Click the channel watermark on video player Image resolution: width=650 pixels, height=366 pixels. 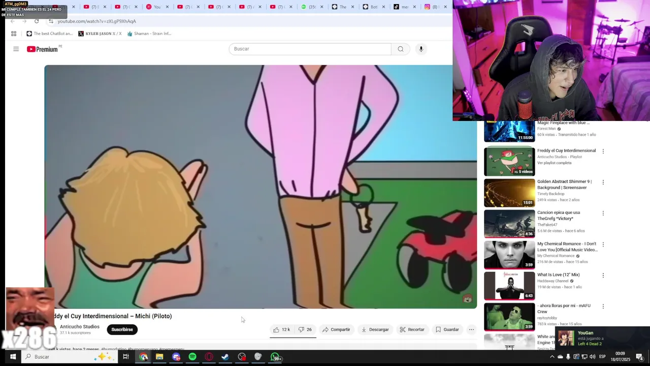pyautogui.click(x=467, y=299)
